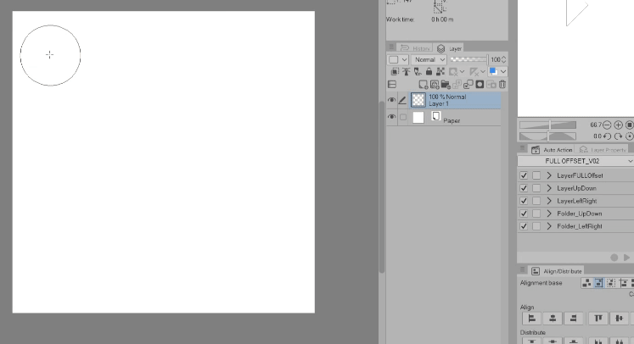This screenshot has height=344, width=634.
Task: Click the Align Top button
Action: (x=598, y=319)
